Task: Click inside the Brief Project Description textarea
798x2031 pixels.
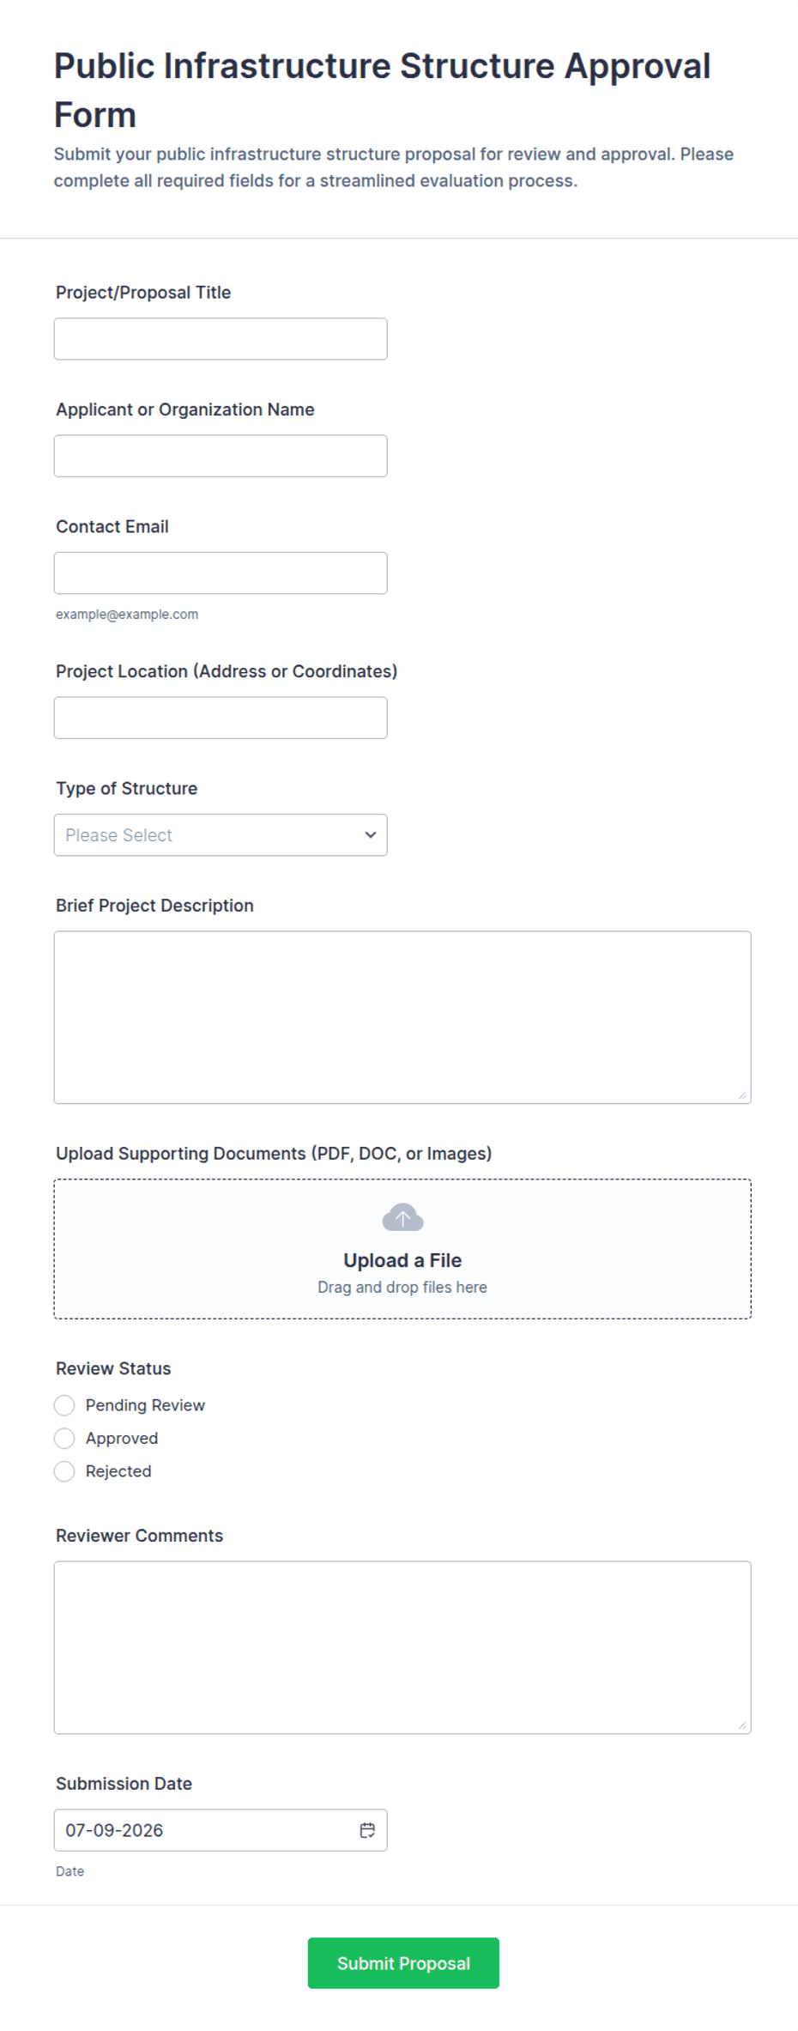Action: pos(402,1017)
